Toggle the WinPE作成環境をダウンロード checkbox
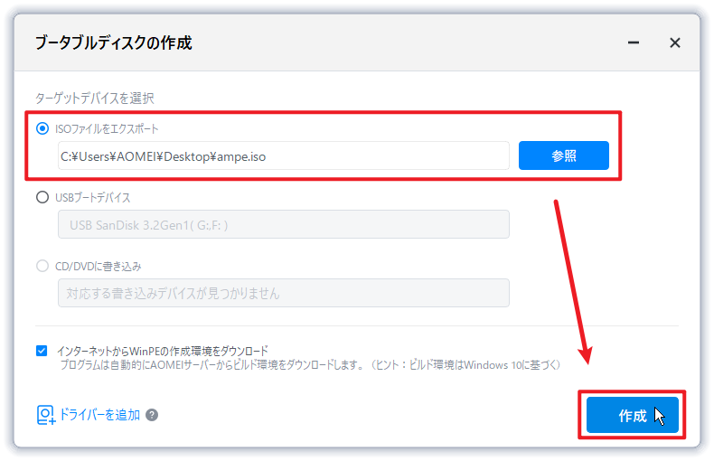This screenshot has width=714, height=461. [42, 351]
